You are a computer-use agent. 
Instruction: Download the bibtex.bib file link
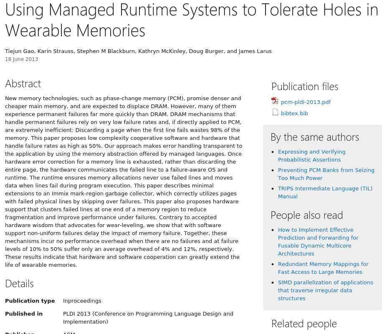294,113
